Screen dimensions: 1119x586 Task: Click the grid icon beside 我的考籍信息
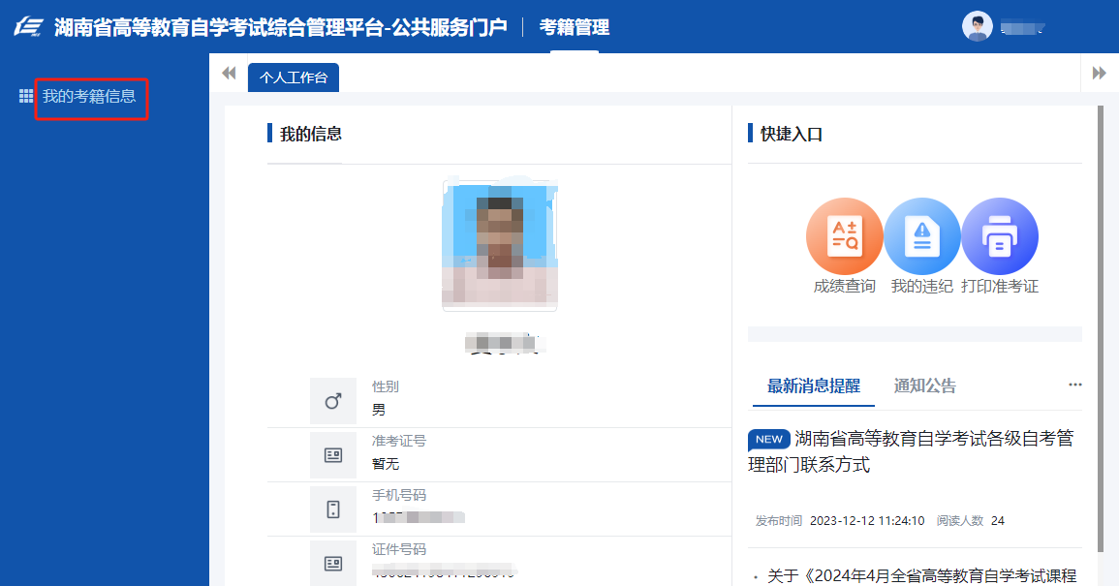pyautogui.click(x=26, y=97)
